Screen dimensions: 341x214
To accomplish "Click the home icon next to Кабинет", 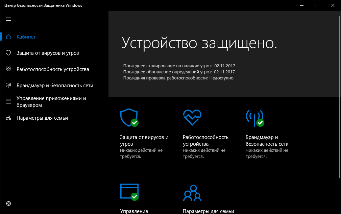I will click(8, 37).
